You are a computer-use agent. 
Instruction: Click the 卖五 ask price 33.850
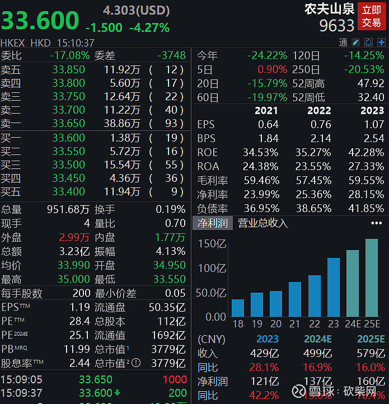click(x=68, y=70)
